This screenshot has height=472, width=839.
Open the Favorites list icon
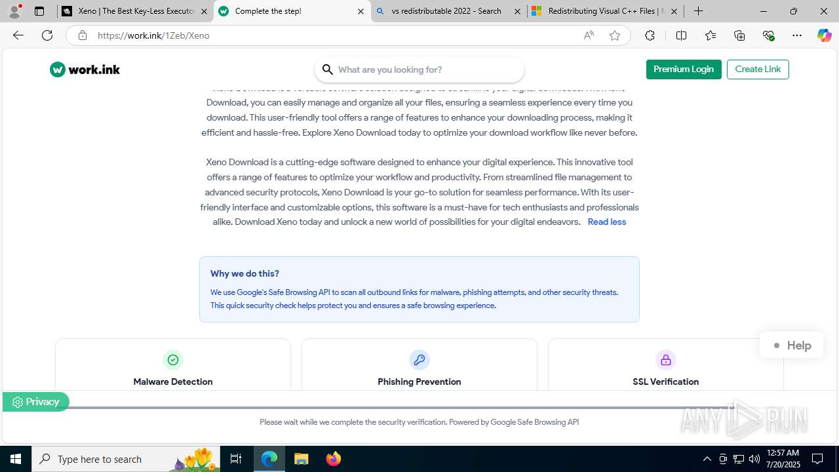tap(711, 35)
